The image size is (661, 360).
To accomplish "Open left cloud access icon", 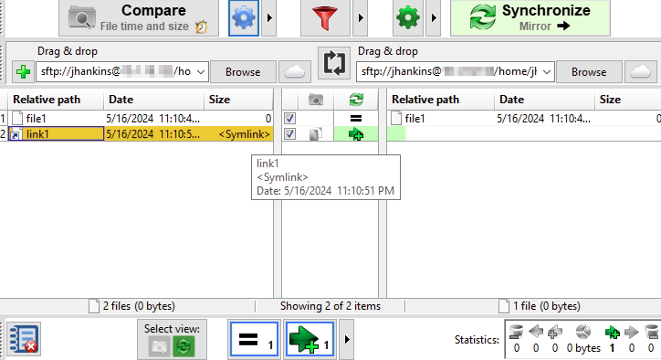I will tap(294, 72).
